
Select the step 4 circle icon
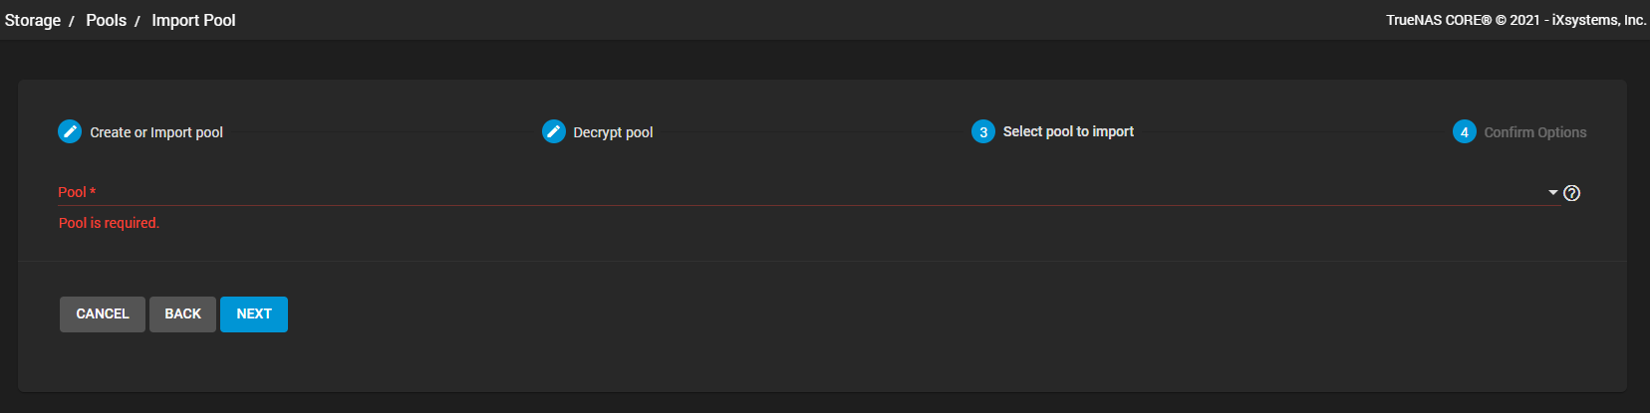[1465, 131]
